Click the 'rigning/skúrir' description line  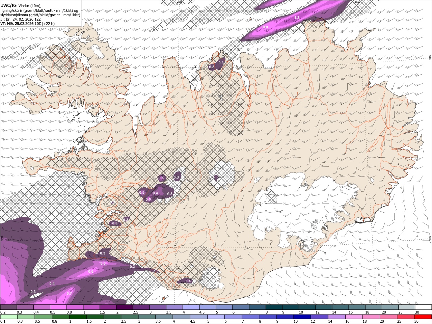click(39, 10)
